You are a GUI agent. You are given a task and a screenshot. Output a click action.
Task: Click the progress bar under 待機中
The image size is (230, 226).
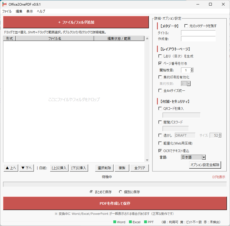[x=115, y=184]
